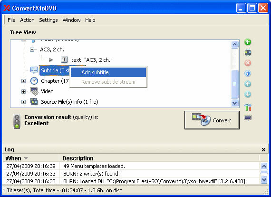
Task: Click the Description column header
Action: (x=159, y=158)
